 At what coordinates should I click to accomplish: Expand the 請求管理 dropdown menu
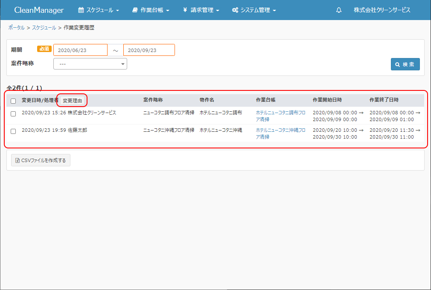tap(201, 10)
